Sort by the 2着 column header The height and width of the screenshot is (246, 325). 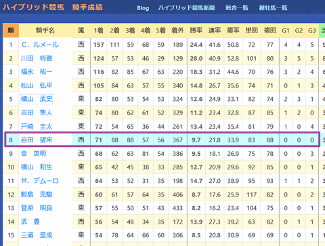point(114,30)
